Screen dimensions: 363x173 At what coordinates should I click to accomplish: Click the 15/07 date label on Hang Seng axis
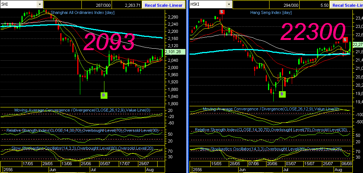309,164
